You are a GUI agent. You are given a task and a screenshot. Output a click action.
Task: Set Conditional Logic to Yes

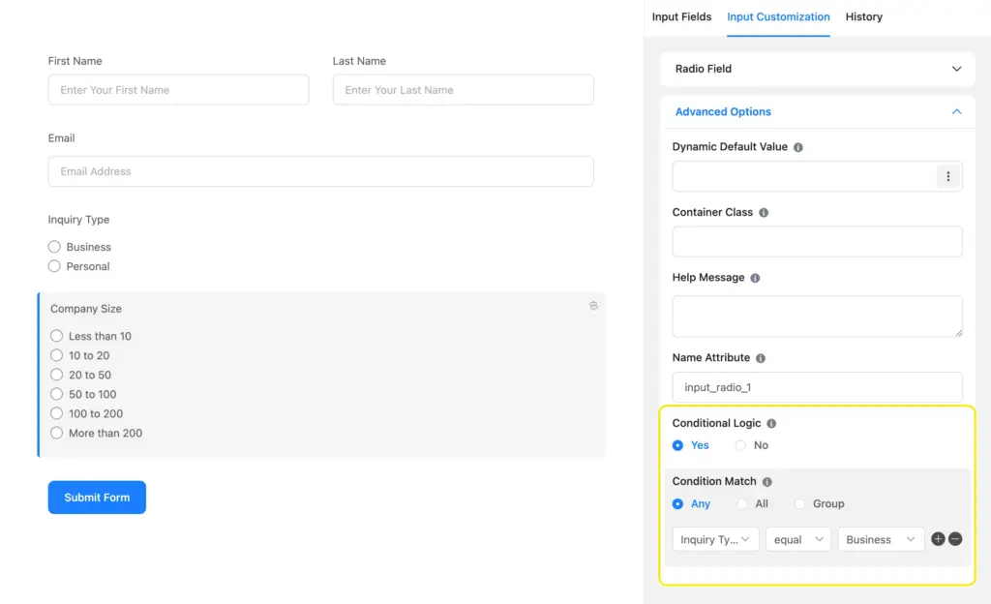678,445
